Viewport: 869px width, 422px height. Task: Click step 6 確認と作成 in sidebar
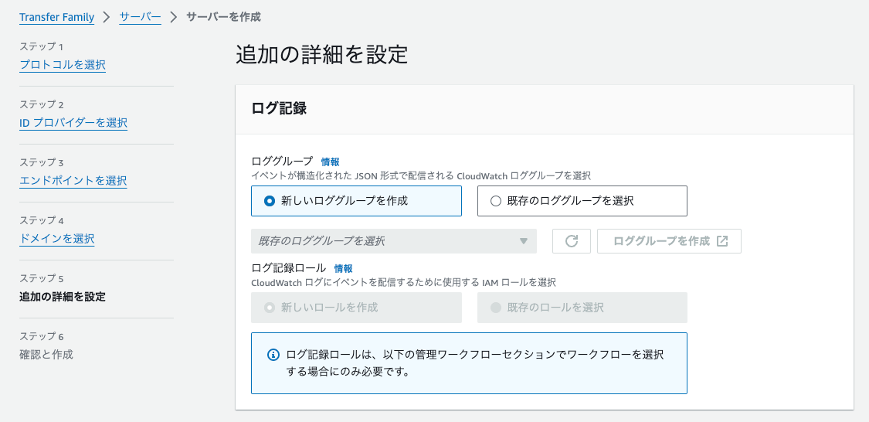tap(46, 355)
